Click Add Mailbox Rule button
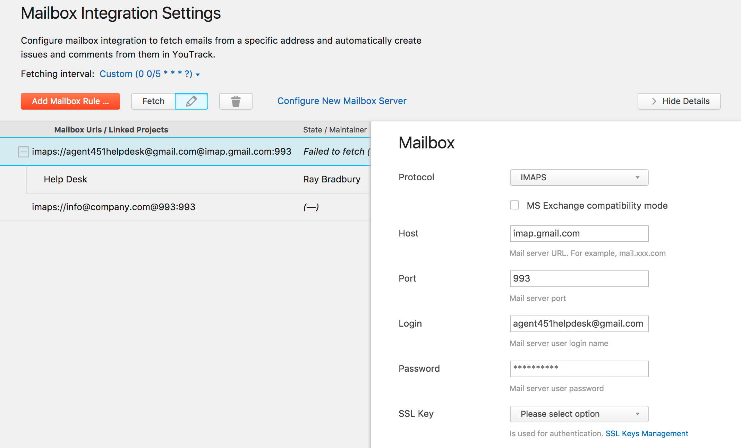The height and width of the screenshot is (448, 741). (70, 101)
